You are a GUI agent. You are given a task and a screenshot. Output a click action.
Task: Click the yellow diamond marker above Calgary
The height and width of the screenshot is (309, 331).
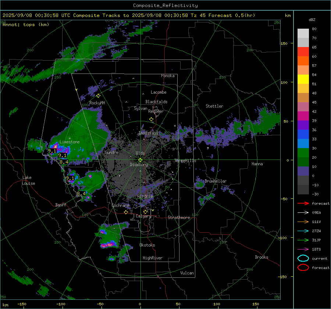pos(145,212)
